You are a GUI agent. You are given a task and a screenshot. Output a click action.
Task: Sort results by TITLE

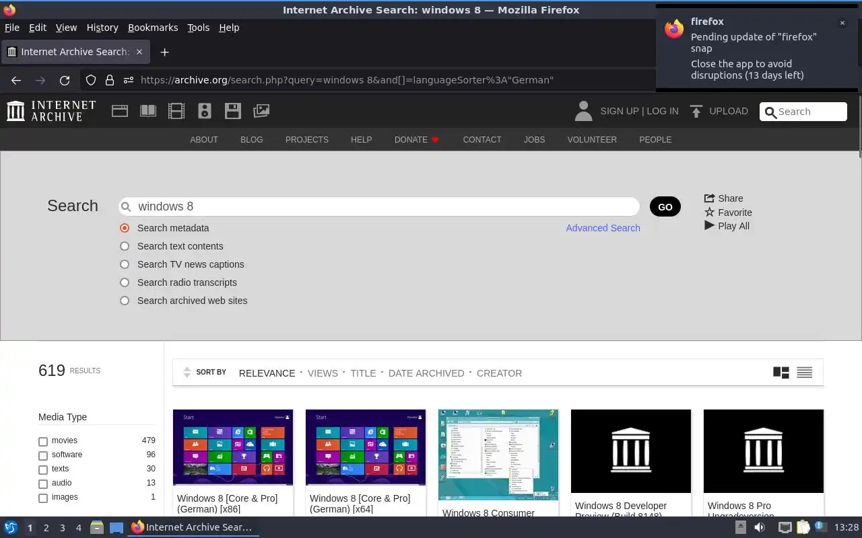(x=363, y=373)
